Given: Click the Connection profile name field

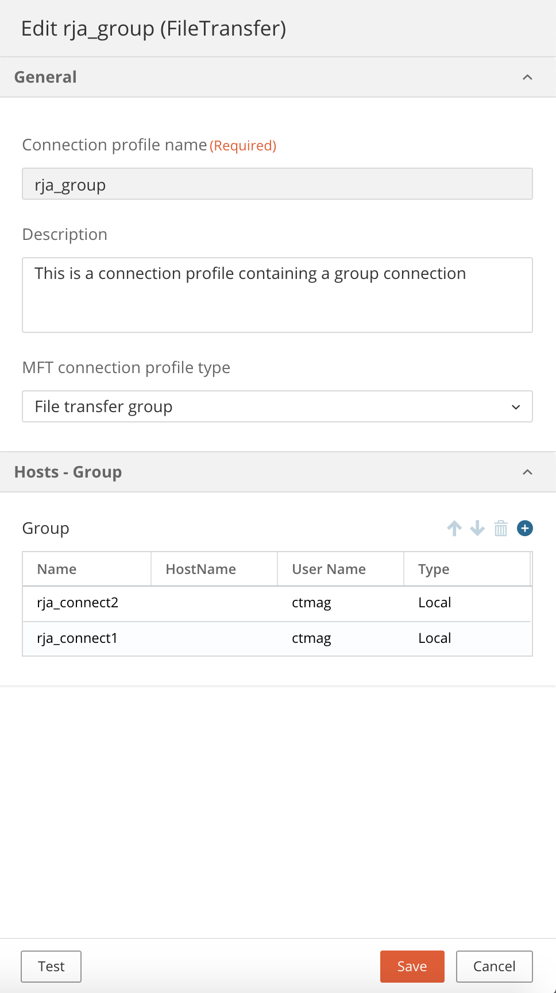Looking at the screenshot, I should [277, 184].
